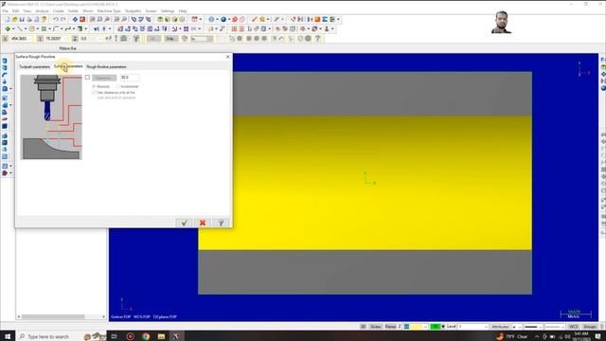Select the Create Spline tool icon

(x=67, y=29)
